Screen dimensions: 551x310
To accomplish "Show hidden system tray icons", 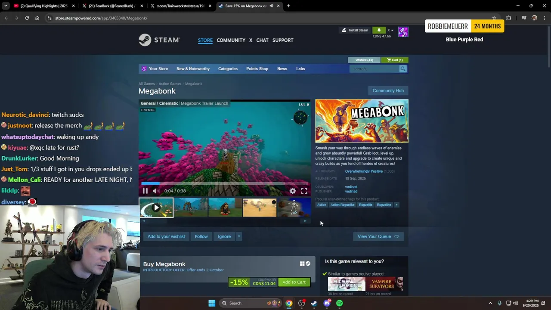I will [x=490, y=303].
